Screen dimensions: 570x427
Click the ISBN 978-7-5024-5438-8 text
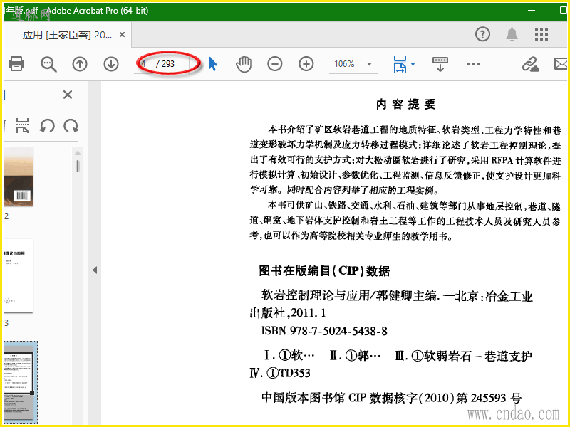324,331
